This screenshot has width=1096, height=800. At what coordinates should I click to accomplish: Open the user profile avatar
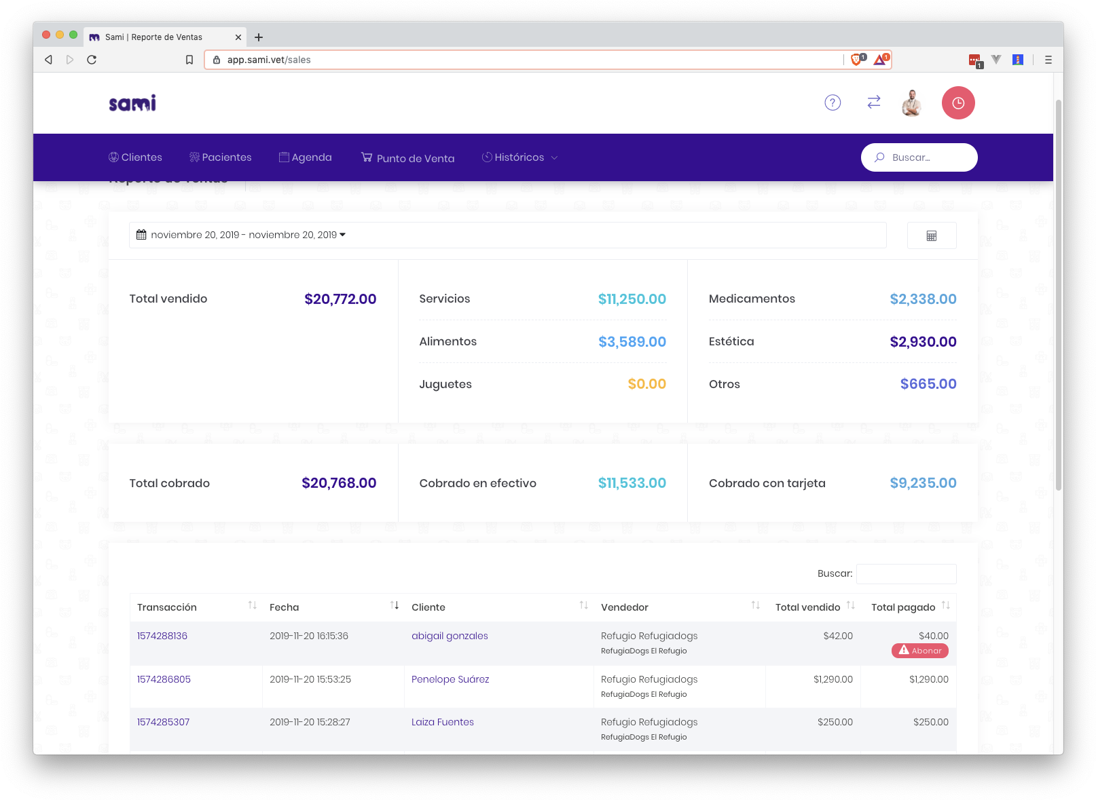(x=911, y=103)
